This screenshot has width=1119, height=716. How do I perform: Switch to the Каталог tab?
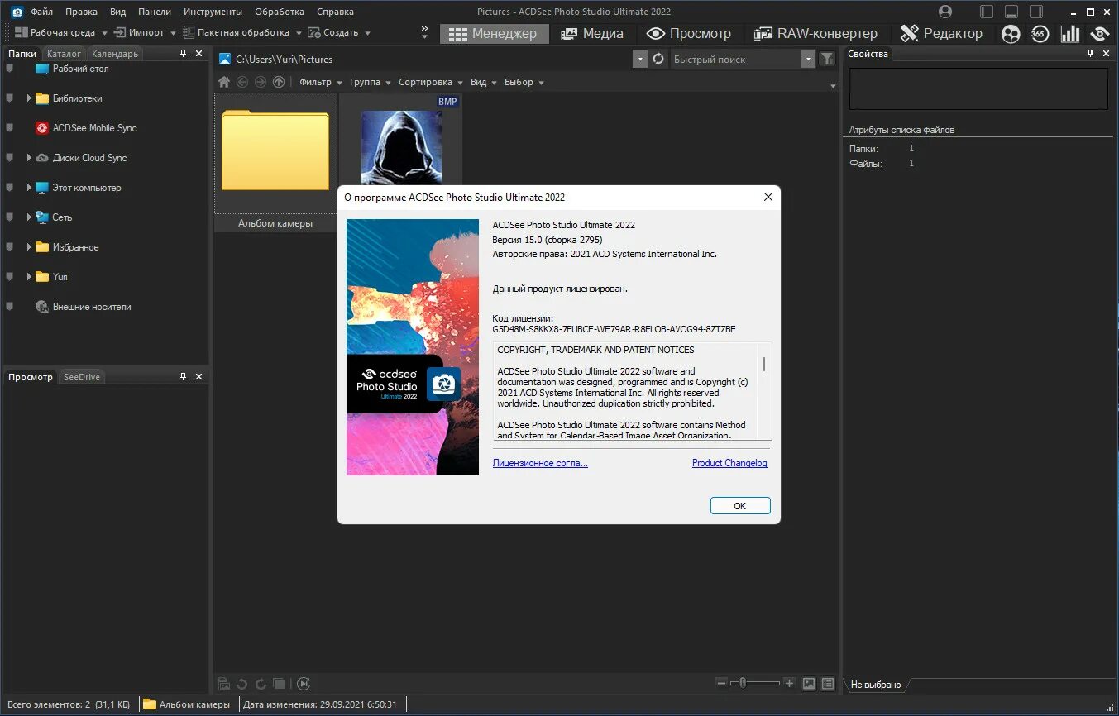point(64,54)
